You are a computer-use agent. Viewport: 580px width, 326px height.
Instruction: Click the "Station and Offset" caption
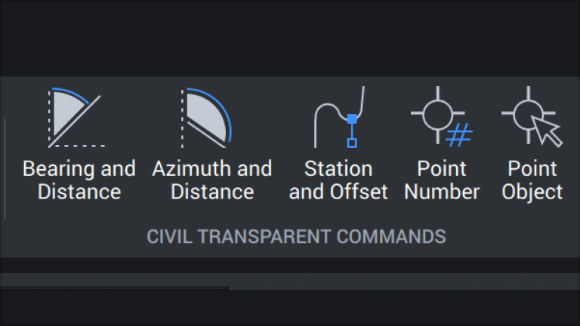pos(338,180)
